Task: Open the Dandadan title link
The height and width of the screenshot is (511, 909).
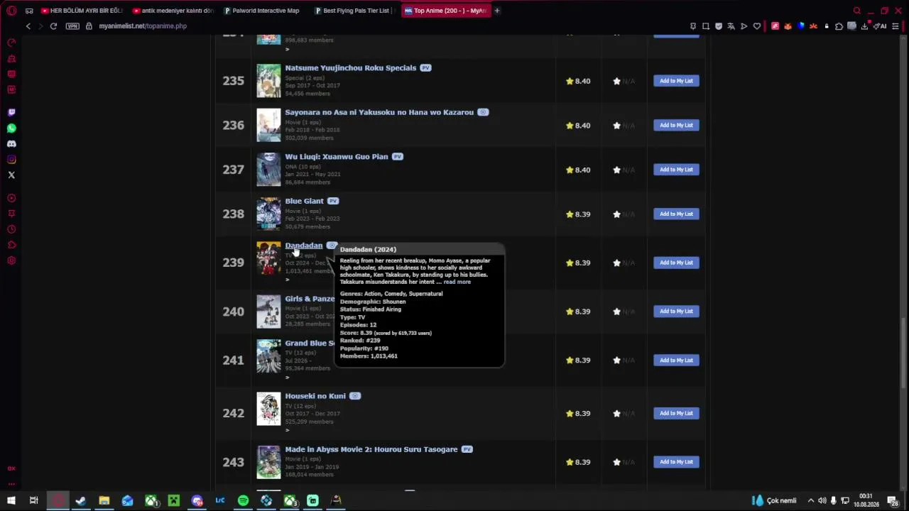Action: coord(304,246)
